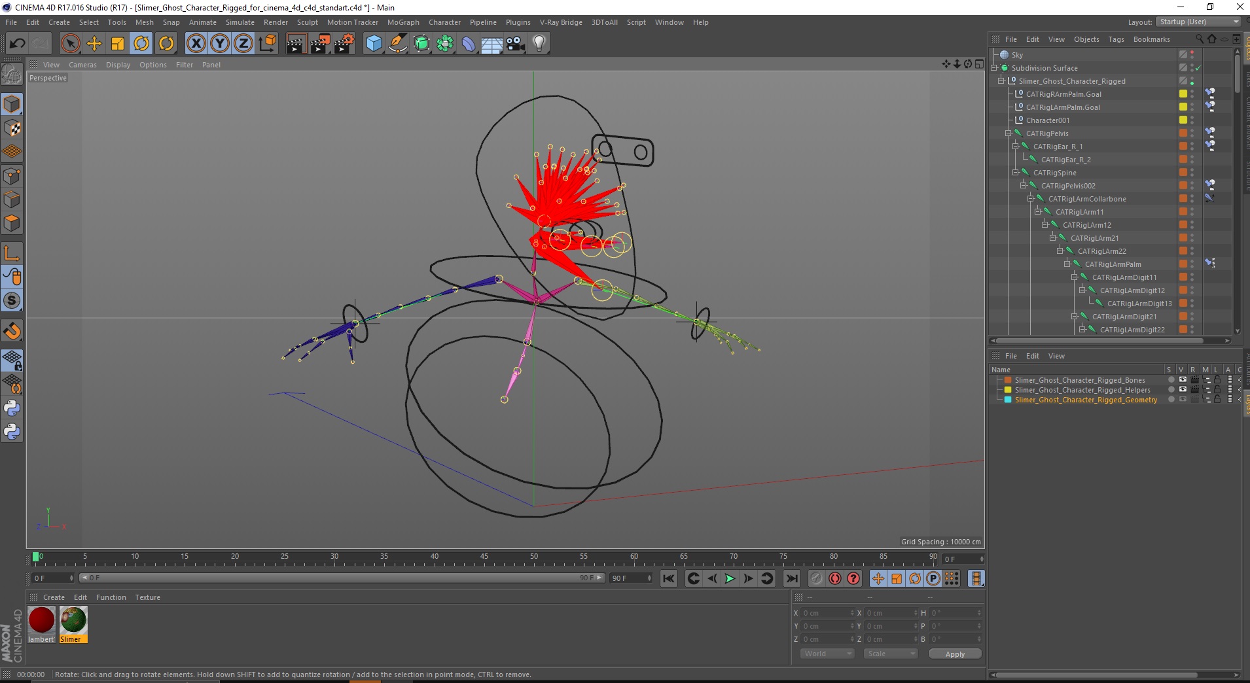Viewport: 1250px width, 683px height.
Task: Toggle enable checkmark for Subdivision Surface
Action: pyautogui.click(x=1198, y=68)
